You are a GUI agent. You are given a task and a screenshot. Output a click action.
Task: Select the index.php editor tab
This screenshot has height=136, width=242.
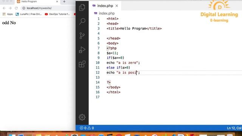coord(105,6)
